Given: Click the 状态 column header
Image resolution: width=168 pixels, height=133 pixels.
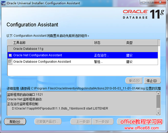Looking at the screenshot, I should [109, 43].
